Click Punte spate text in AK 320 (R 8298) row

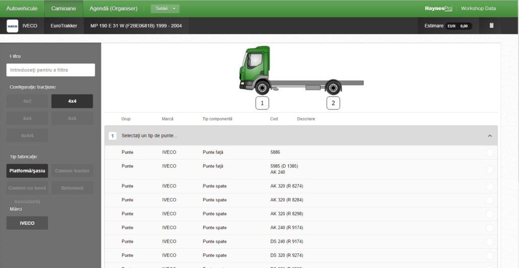tap(215, 214)
